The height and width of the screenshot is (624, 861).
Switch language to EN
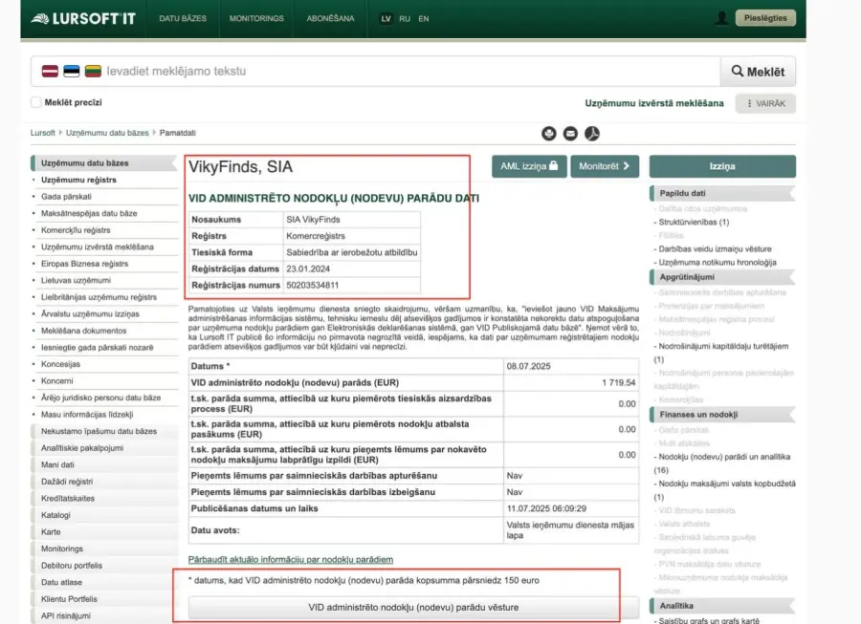424,19
